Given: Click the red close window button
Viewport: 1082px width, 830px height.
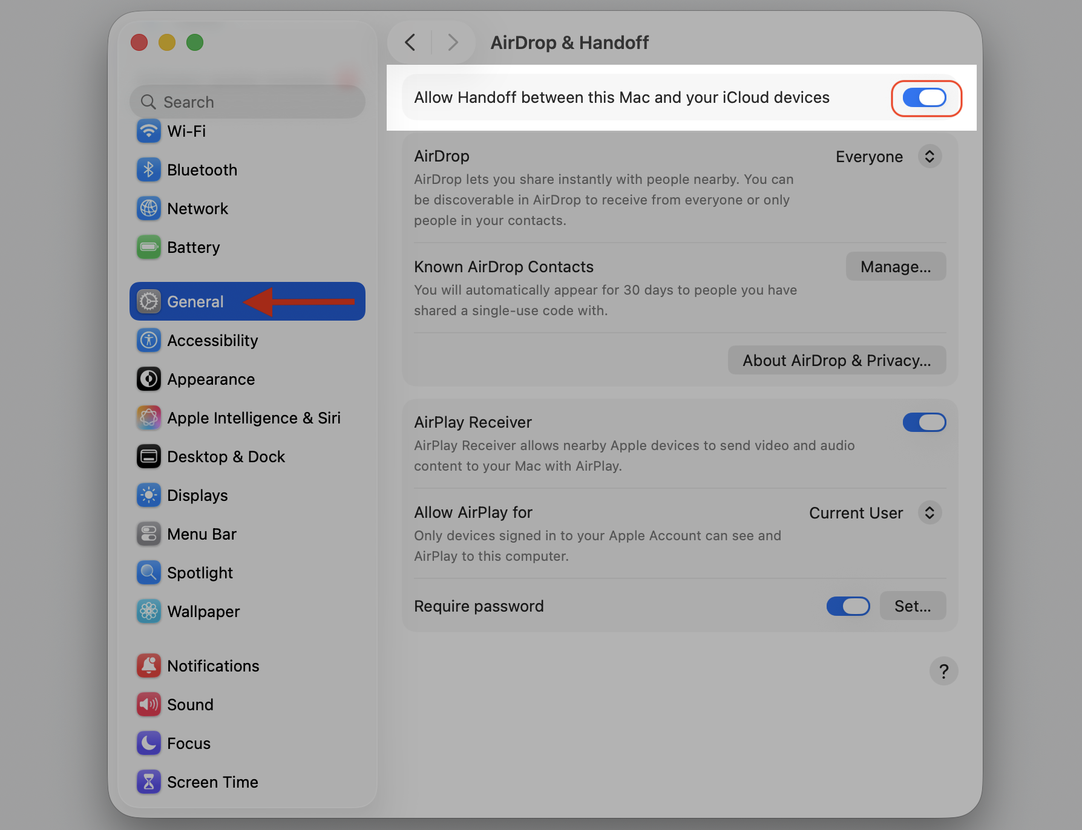Looking at the screenshot, I should point(139,42).
